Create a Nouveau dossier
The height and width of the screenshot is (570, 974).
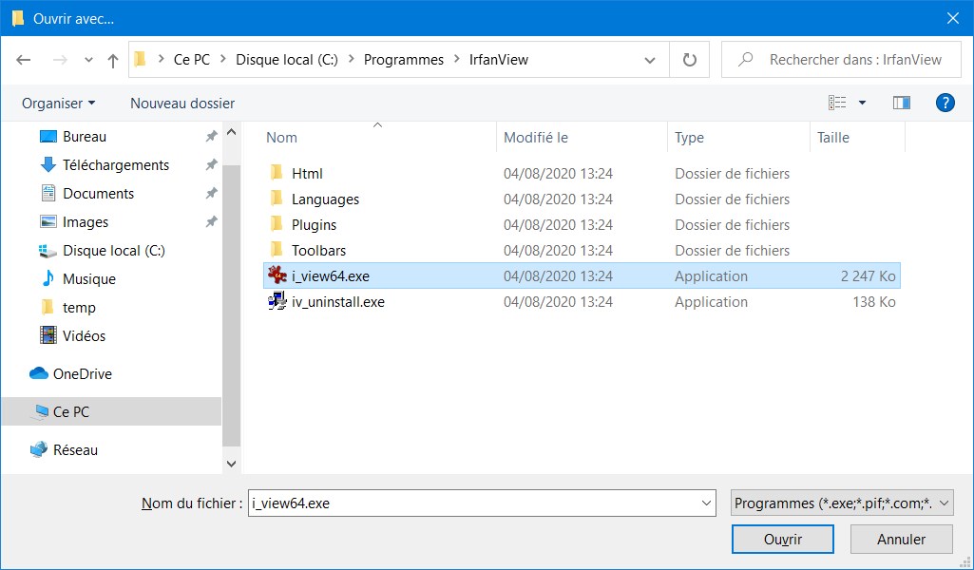point(182,103)
